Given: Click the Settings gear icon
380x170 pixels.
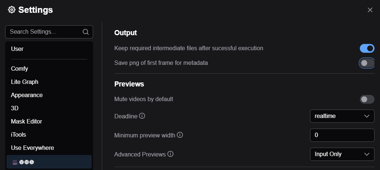Looking at the screenshot, I should (12, 10).
